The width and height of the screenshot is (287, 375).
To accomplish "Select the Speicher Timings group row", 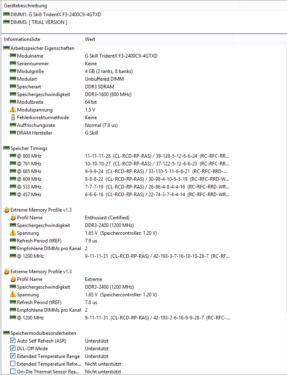I will (x=26, y=148).
